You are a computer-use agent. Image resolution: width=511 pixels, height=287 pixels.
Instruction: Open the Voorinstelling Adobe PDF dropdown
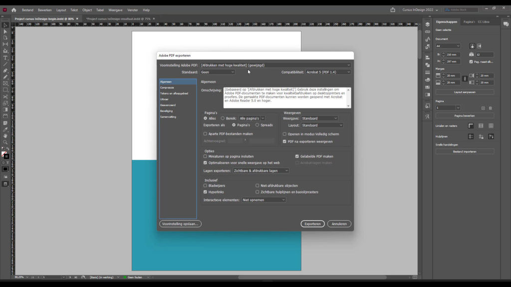(x=275, y=65)
